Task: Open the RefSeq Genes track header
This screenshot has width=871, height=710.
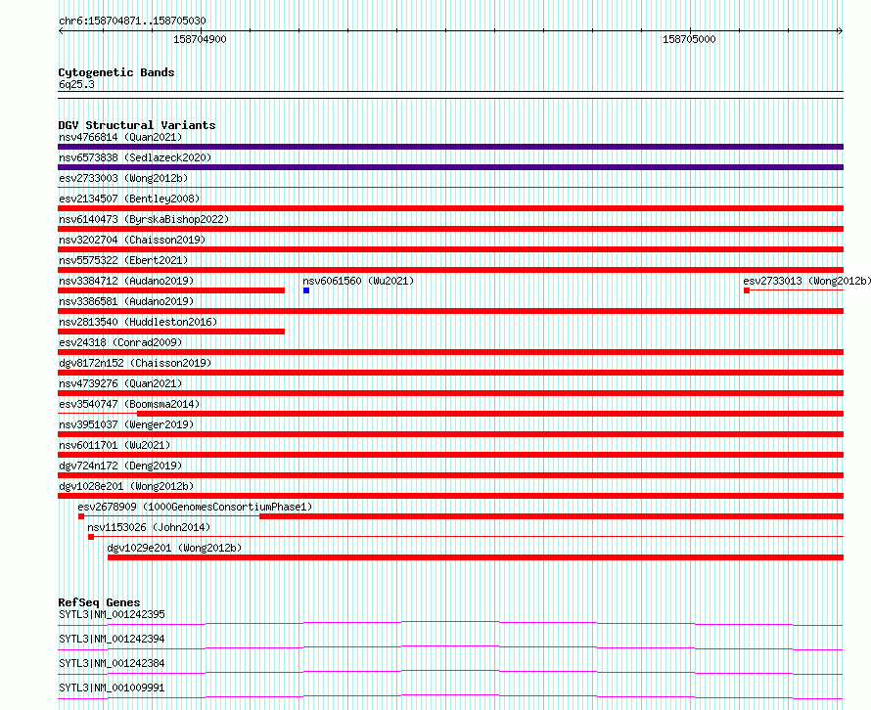Action: pyautogui.click(x=99, y=602)
